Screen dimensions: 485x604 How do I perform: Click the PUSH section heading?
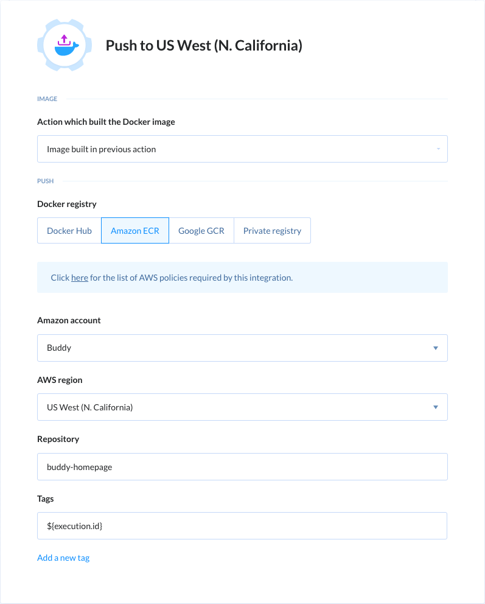(x=46, y=181)
